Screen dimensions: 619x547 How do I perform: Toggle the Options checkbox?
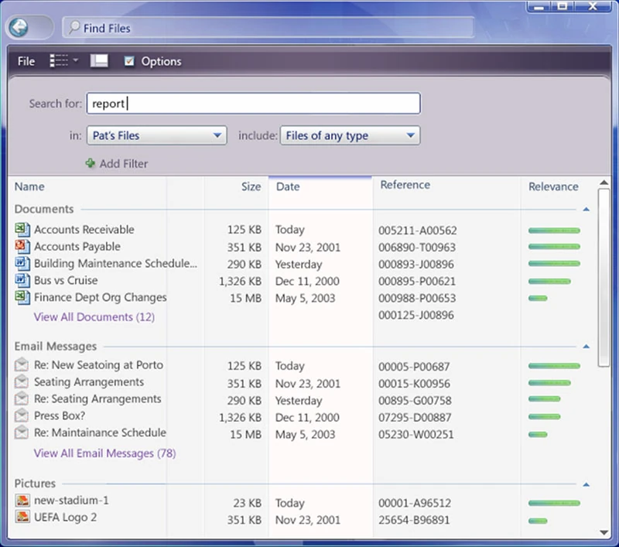[x=129, y=61]
